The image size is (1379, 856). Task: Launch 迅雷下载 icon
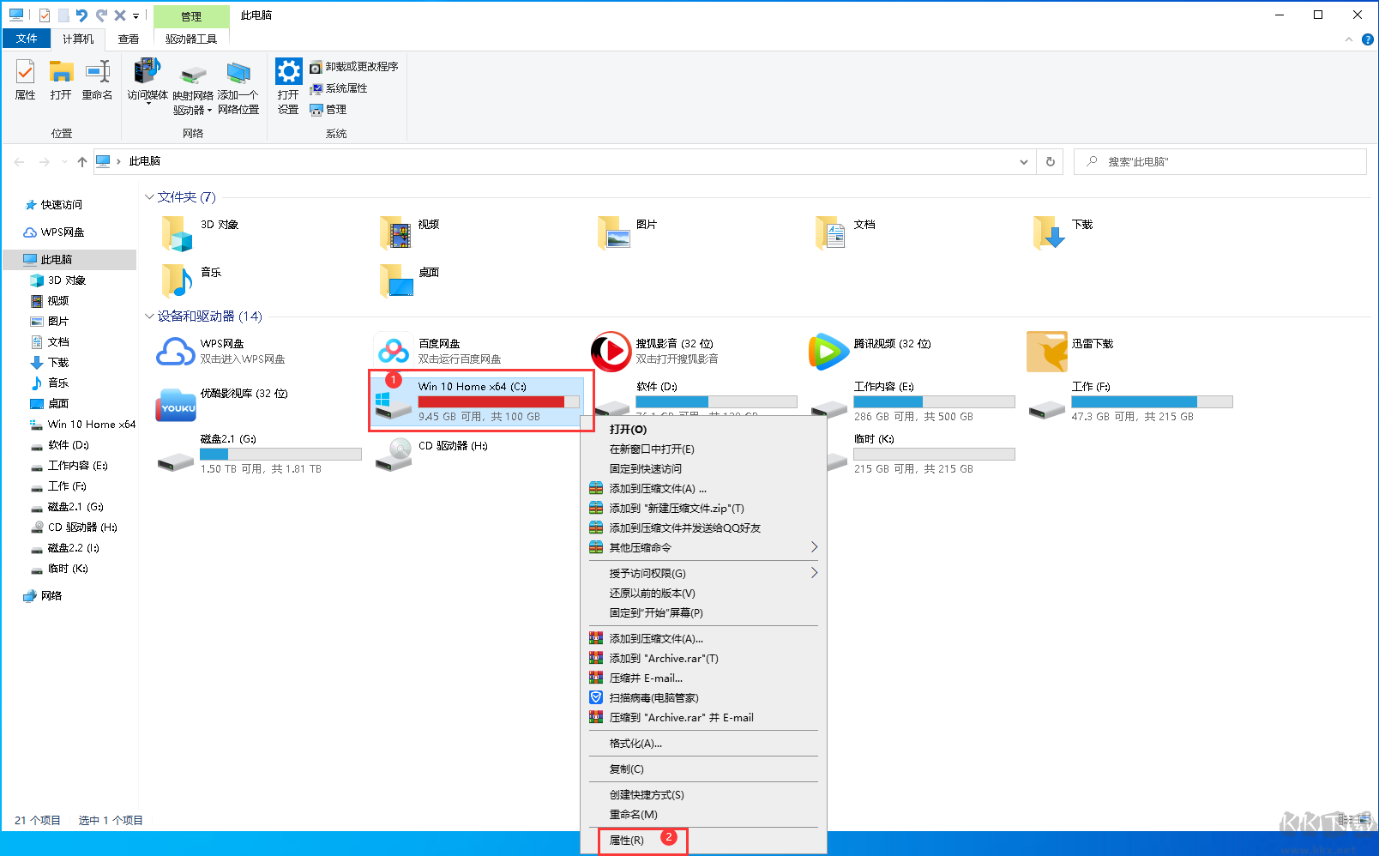coord(1047,351)
